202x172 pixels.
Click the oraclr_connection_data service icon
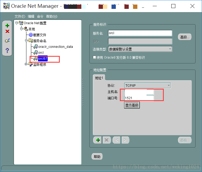(36, 46)
